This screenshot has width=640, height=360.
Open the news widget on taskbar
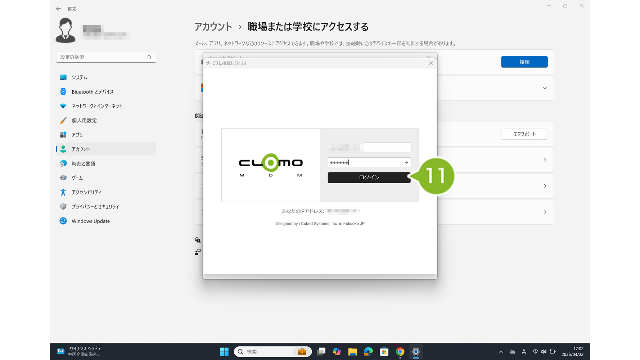81,351
